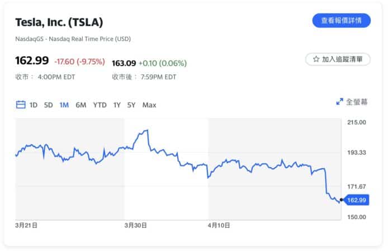Show the YTD chart range
The height and width of the screenshot is (251, 388).
click(x=100, y=105)
